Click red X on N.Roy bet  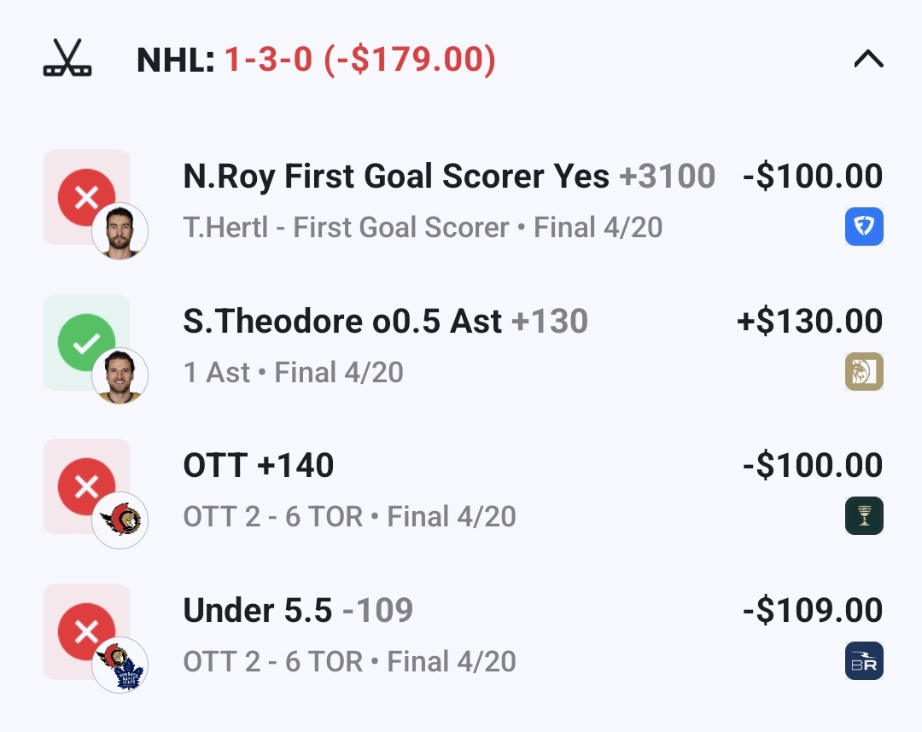pos(86,198)
